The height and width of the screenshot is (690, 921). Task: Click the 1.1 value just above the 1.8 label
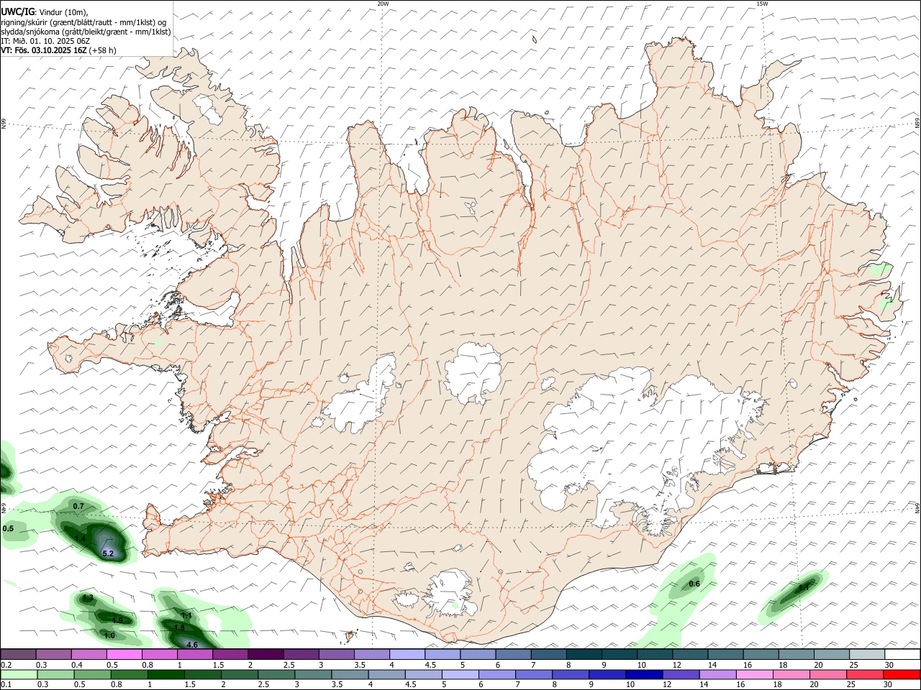186,615
